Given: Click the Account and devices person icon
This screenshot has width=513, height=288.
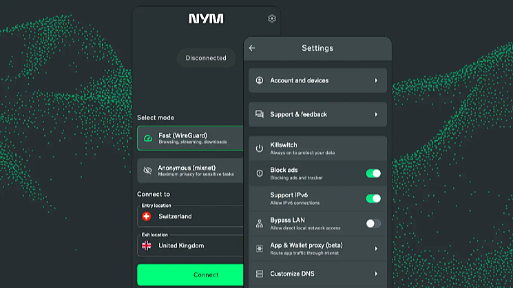Looking at the screenshot, I should [260, 80].
